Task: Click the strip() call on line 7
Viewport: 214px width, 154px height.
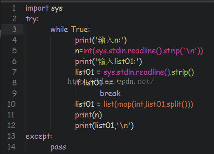Action: (183, 72)
